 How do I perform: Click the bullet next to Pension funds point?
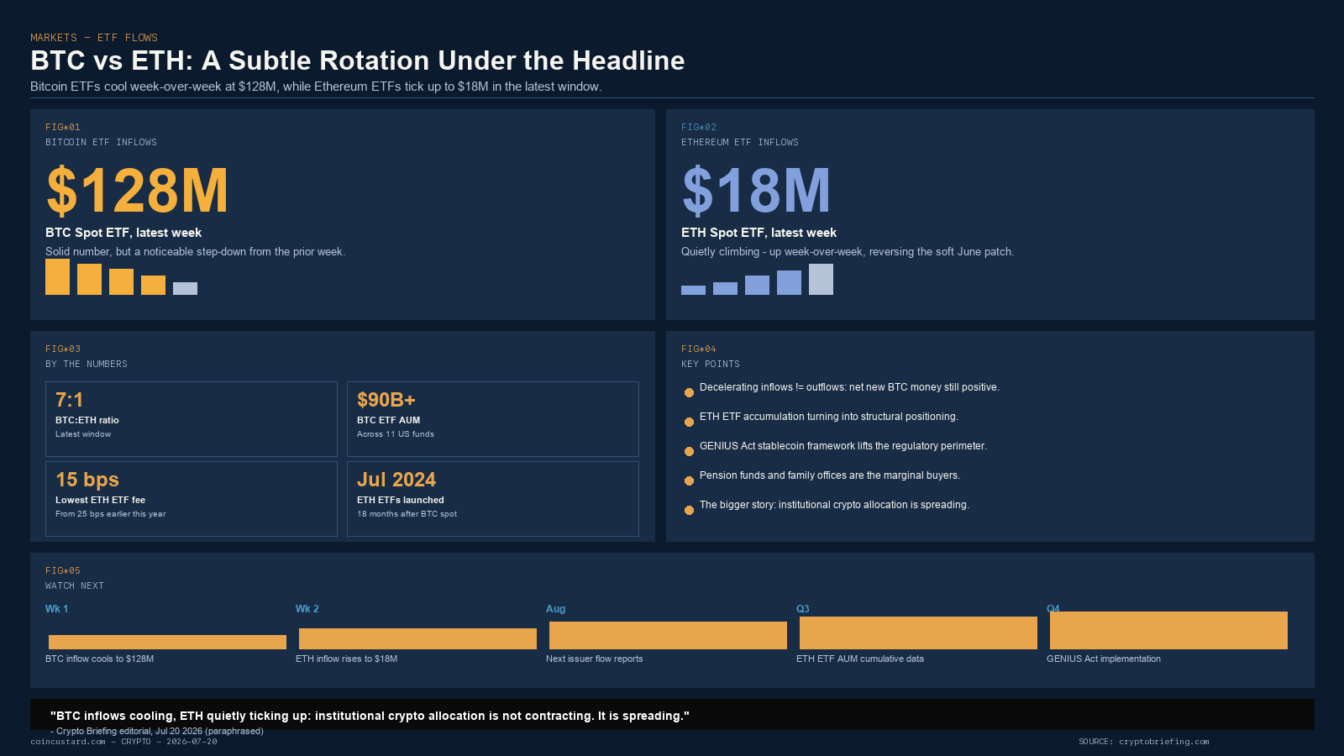pyautogui.click(x=689, y=480)
